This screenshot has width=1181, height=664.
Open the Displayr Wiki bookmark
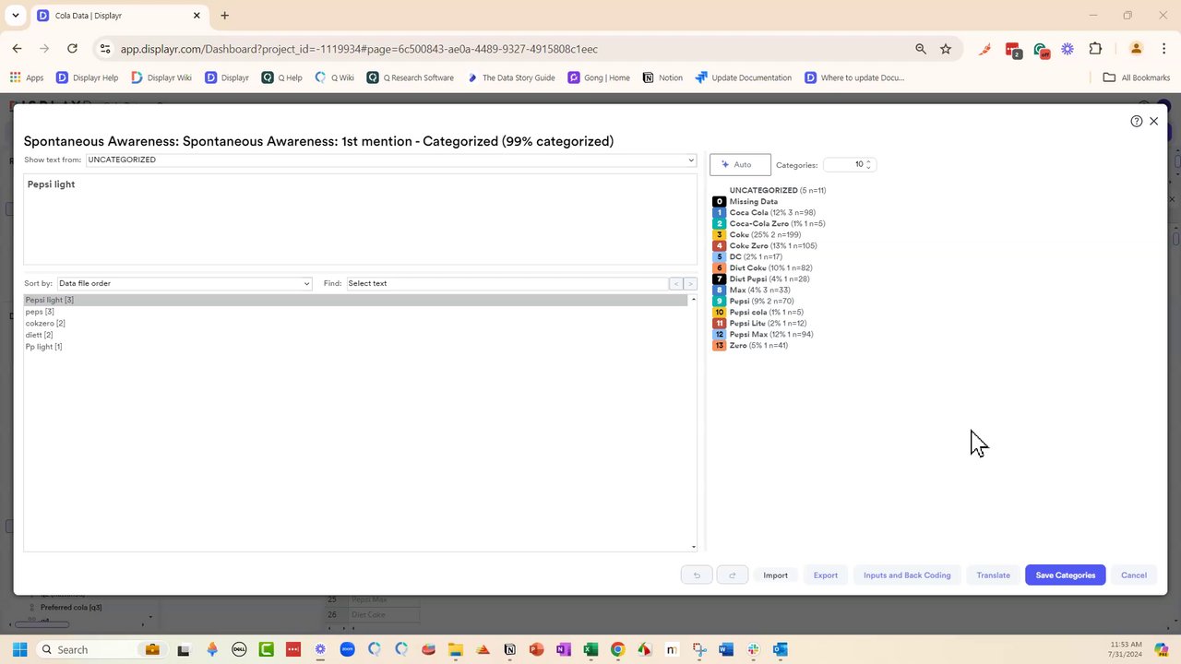coord(161,77)
